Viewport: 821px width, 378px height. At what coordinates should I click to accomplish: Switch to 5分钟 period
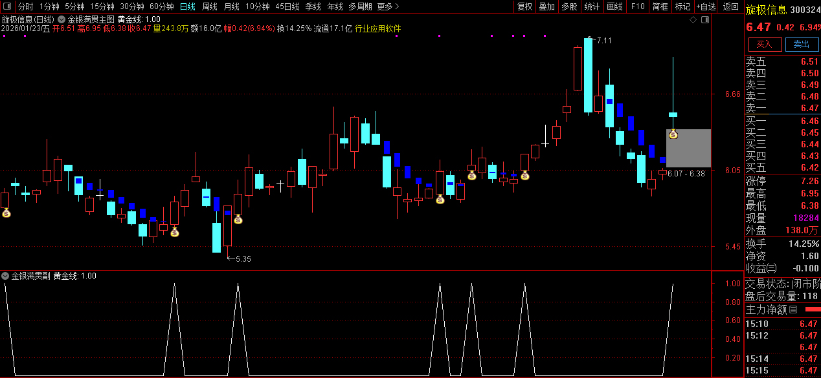point(74,6)
